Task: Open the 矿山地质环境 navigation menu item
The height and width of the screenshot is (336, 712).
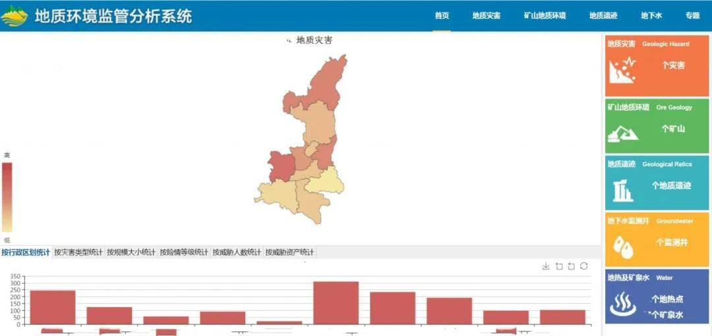Action: pos(545,15)
